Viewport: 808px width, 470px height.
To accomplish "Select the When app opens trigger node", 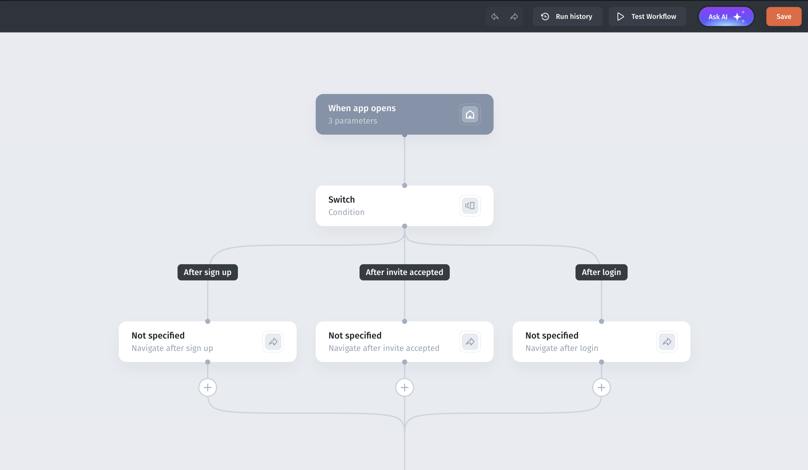I will tap(385, 114).
